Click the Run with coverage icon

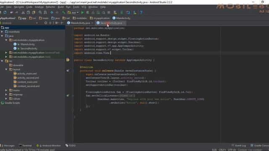(93, 13)
